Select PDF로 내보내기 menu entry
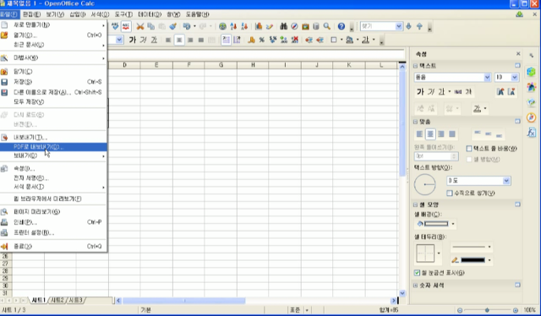The image size is (541, 316). tap(53, 147)
